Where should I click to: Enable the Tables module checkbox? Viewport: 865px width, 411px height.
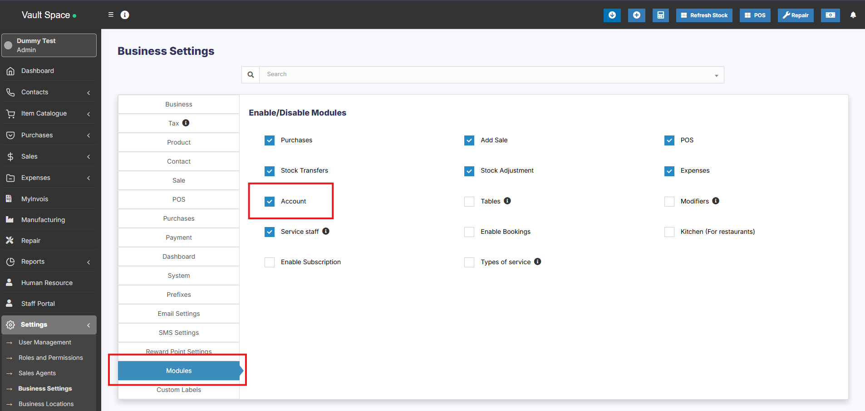pos(469,202)
